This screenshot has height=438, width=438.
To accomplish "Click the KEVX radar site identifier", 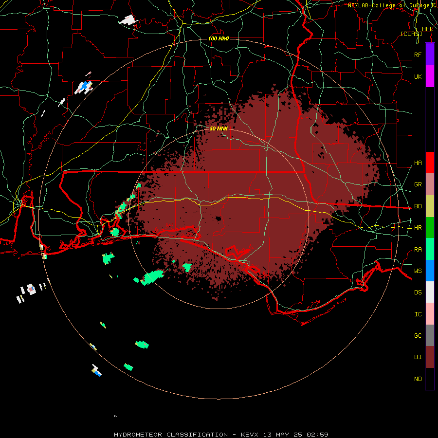I will click(250, 435).
